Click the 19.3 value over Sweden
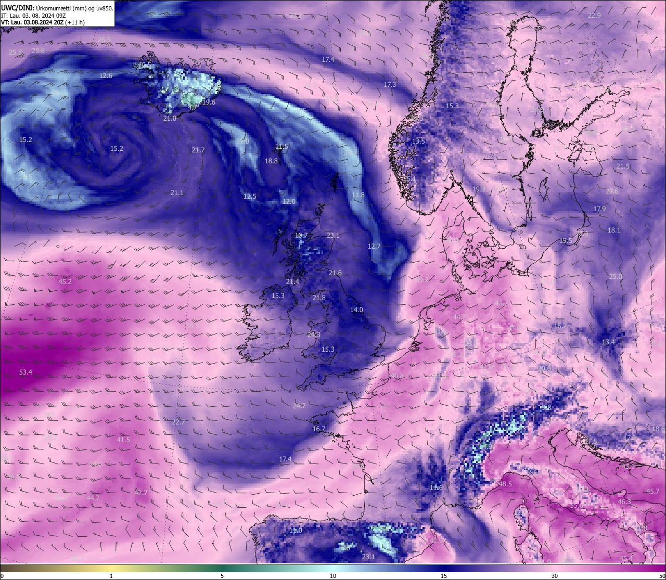The image size is (666, 580). click(479, 188)
